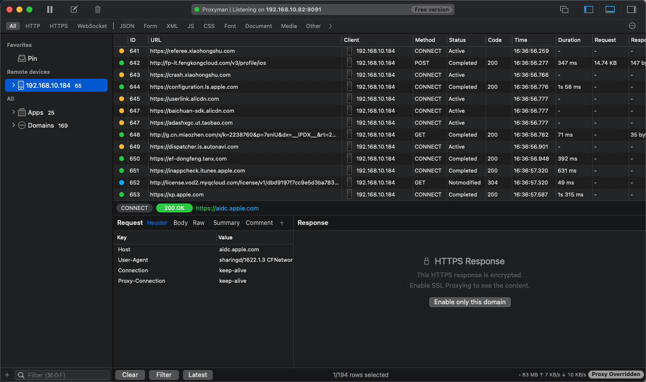Click the CONNECT method badge

[x=135, y=208]
